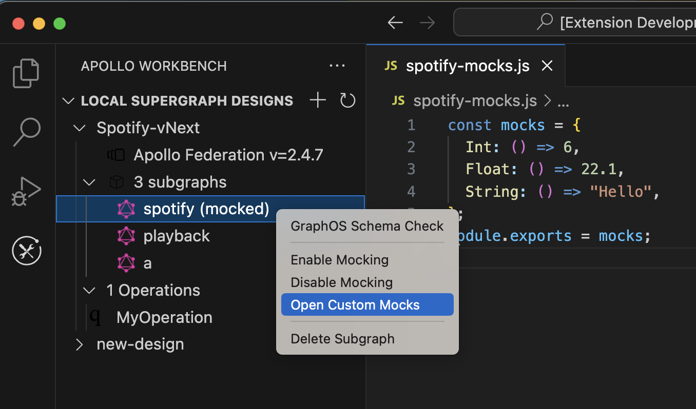
Task: Click the JS icon on spotify-mocks.js tab
Action: [x=391, y=66]
